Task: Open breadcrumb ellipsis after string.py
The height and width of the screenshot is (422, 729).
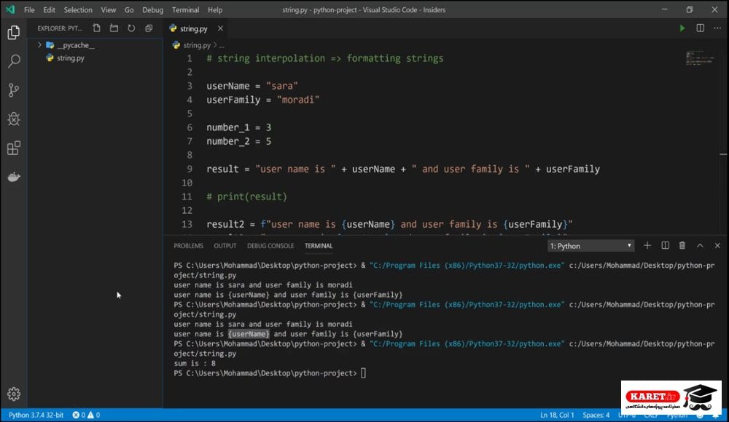Action: [222, 46]
